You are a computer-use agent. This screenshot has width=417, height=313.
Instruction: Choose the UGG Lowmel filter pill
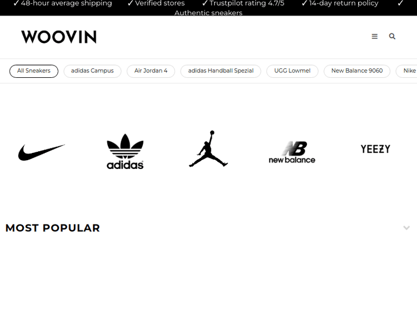pos(292,71)
